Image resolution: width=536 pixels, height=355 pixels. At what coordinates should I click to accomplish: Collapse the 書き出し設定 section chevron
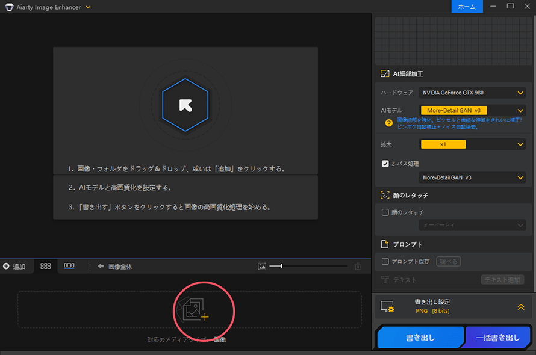[x=520, y=306]
